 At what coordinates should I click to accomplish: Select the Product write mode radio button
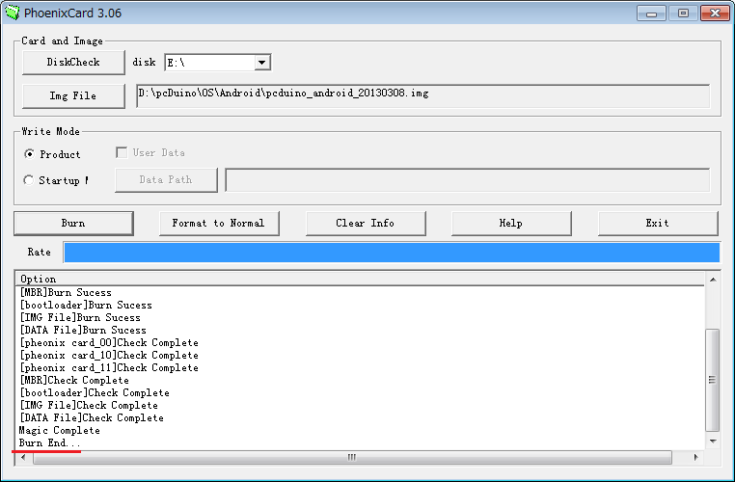point(29,154)
